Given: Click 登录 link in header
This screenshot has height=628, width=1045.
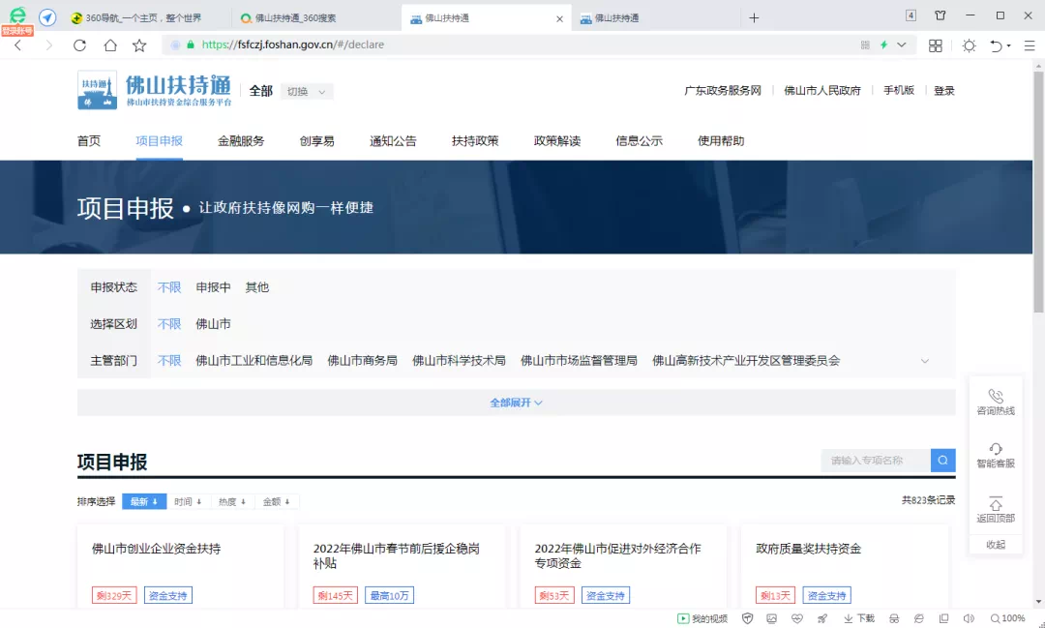Looking at the screenshot, I should pos(943,91).
